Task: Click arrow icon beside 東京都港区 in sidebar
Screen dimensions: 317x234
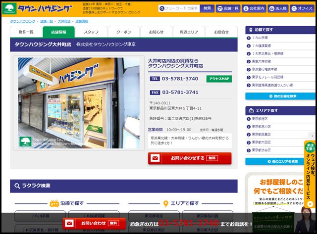Action: pos(249,119)
